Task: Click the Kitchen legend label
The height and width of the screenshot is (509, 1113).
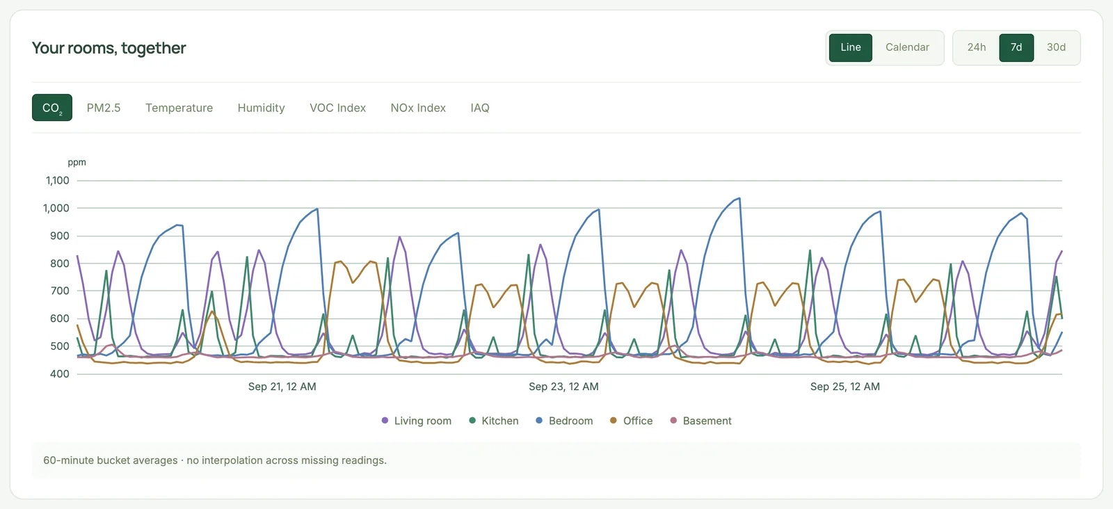Action: pyautogui.click(x=500, y=421)
